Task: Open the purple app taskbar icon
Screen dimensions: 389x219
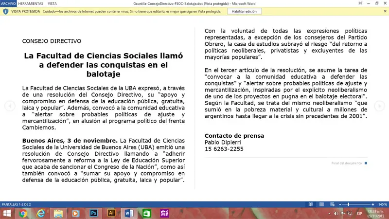Action: click(x=164, y=213)
